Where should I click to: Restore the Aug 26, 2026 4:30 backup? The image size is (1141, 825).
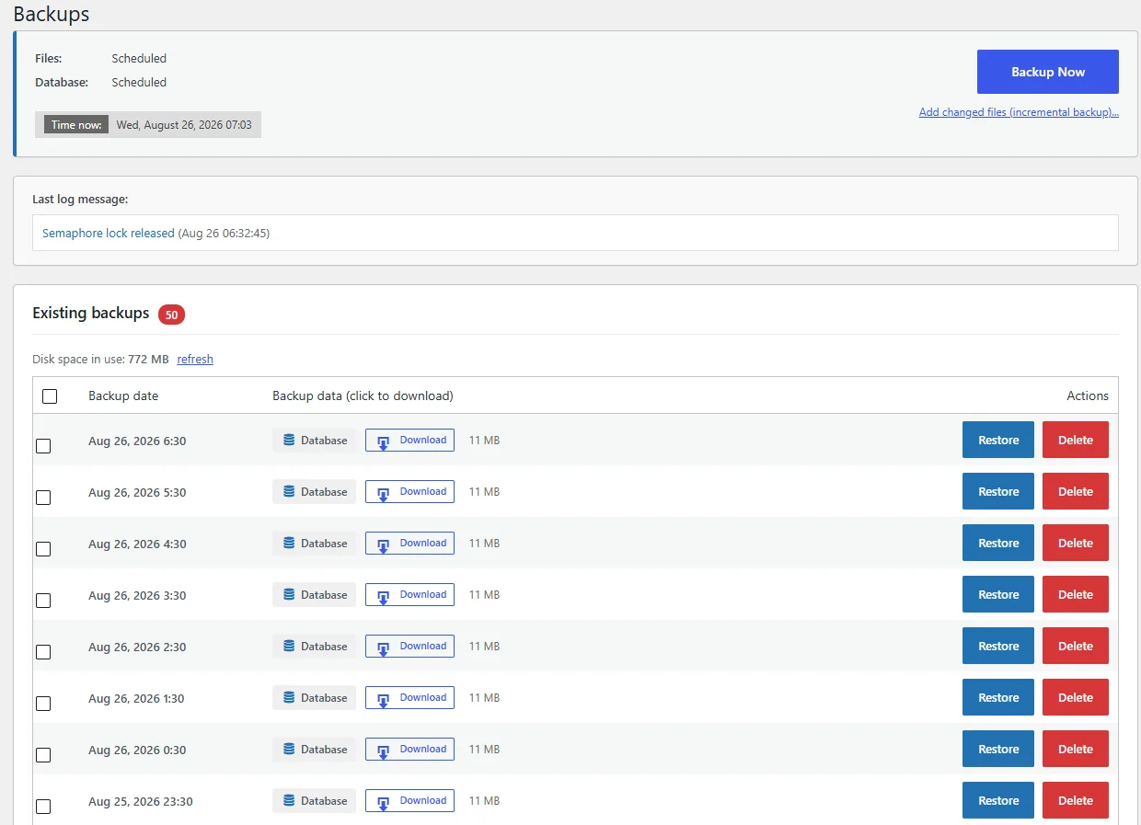[x=998, y=543]
